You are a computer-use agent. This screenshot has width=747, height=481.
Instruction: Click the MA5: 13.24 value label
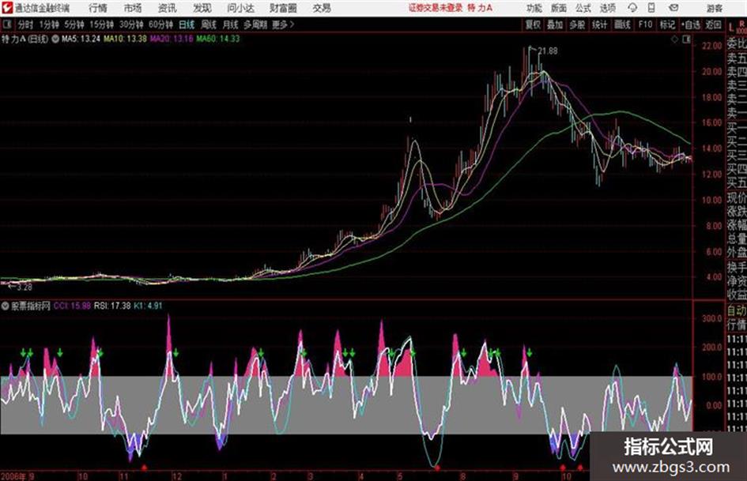(x=81, y=39)
